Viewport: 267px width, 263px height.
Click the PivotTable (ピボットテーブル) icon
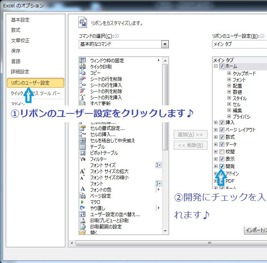83,153
